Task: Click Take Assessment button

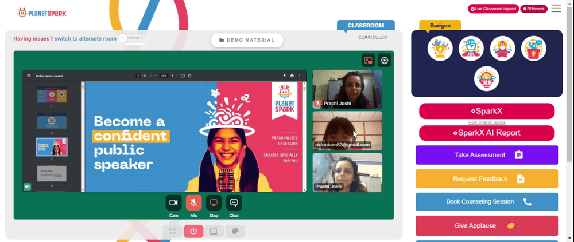Action: click(x=487, y=155)
